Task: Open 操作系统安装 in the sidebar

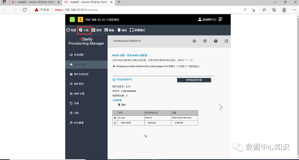Action: [x=86, y=74]
